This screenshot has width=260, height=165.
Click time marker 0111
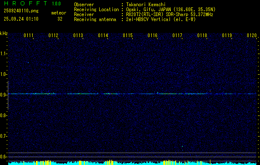(x=29, y=35)
